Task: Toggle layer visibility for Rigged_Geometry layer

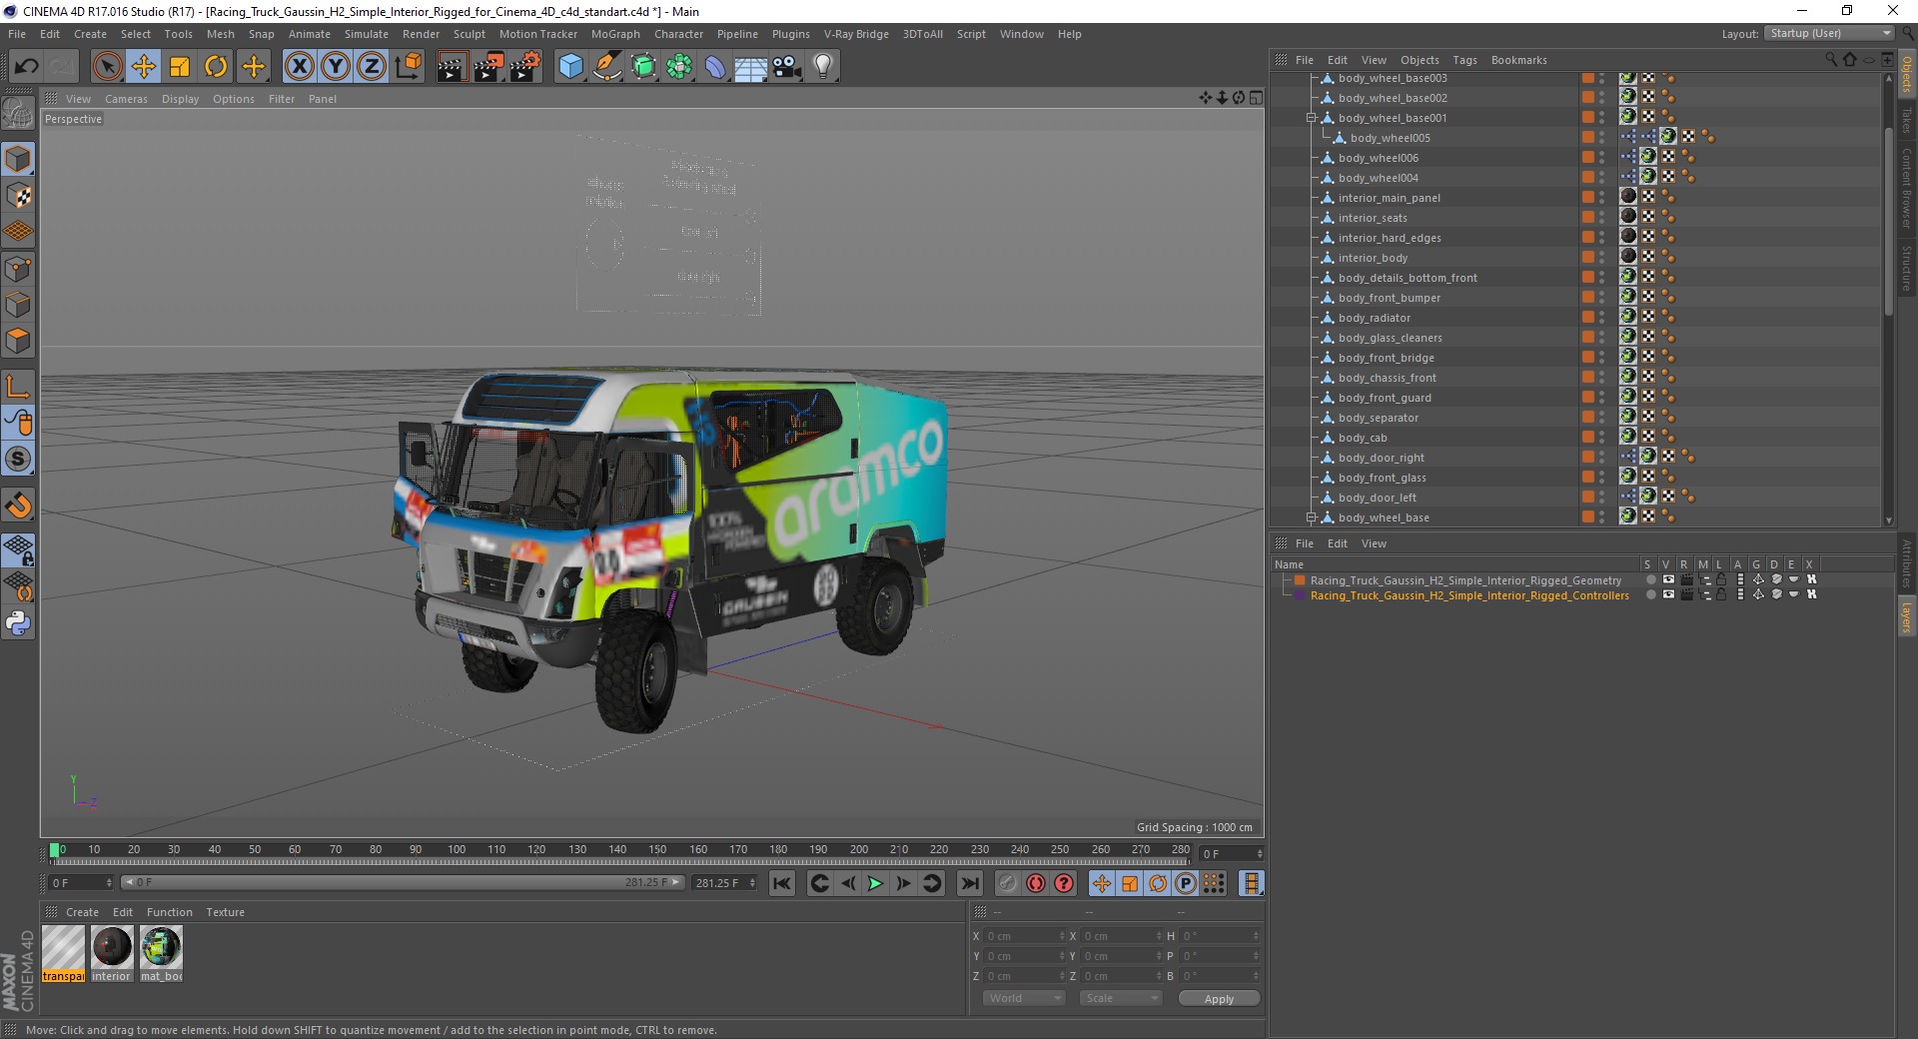Action: [x=1668, y=579]
